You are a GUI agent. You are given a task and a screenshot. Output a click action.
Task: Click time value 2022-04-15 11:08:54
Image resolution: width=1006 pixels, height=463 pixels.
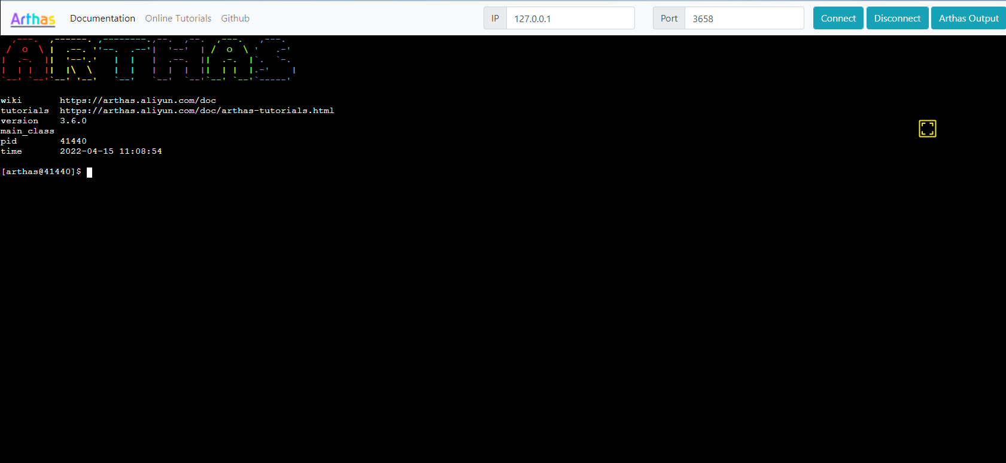(111, 151)
